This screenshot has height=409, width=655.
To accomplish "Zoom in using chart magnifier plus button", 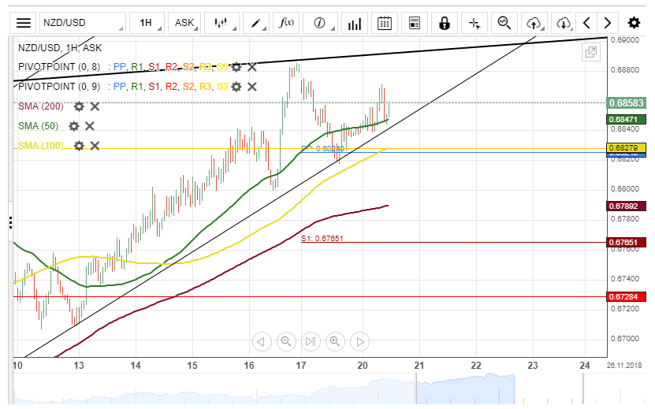I will click(335, 341).
